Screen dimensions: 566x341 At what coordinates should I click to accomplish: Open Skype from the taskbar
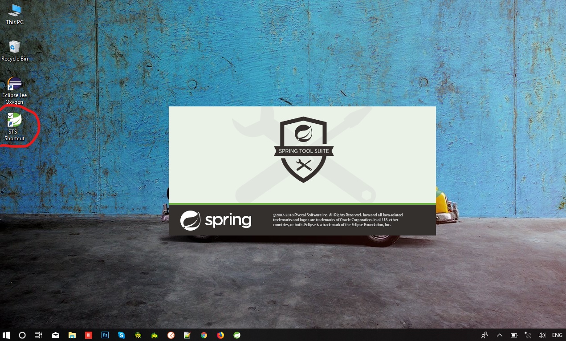[x=122, y=335]
